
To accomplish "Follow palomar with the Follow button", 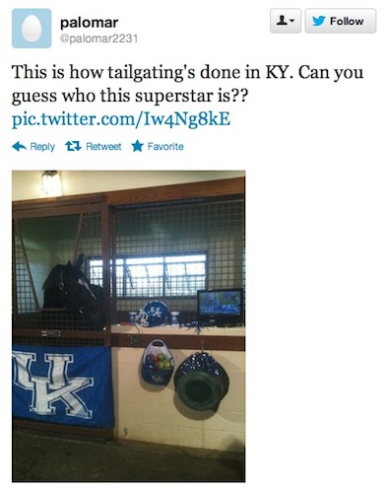I will coord(341,21).
